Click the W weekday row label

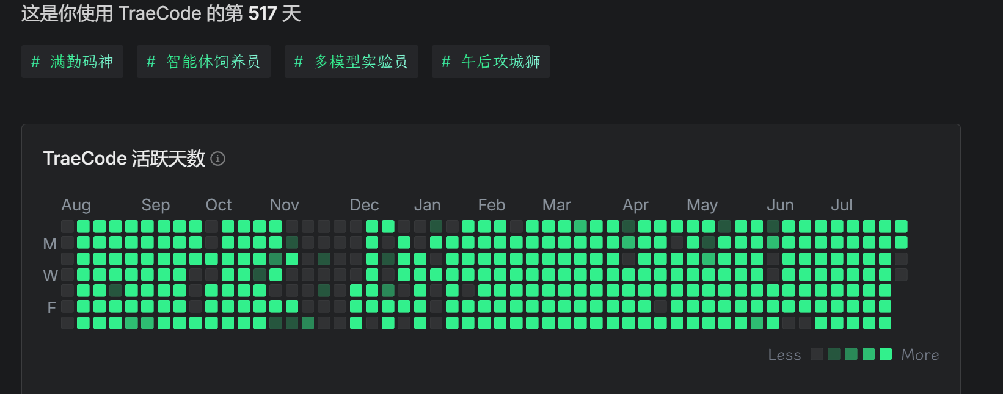[x=50, y=276]
